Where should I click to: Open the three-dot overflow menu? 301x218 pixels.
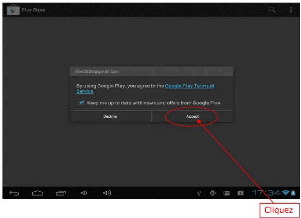tap(291, 10)
